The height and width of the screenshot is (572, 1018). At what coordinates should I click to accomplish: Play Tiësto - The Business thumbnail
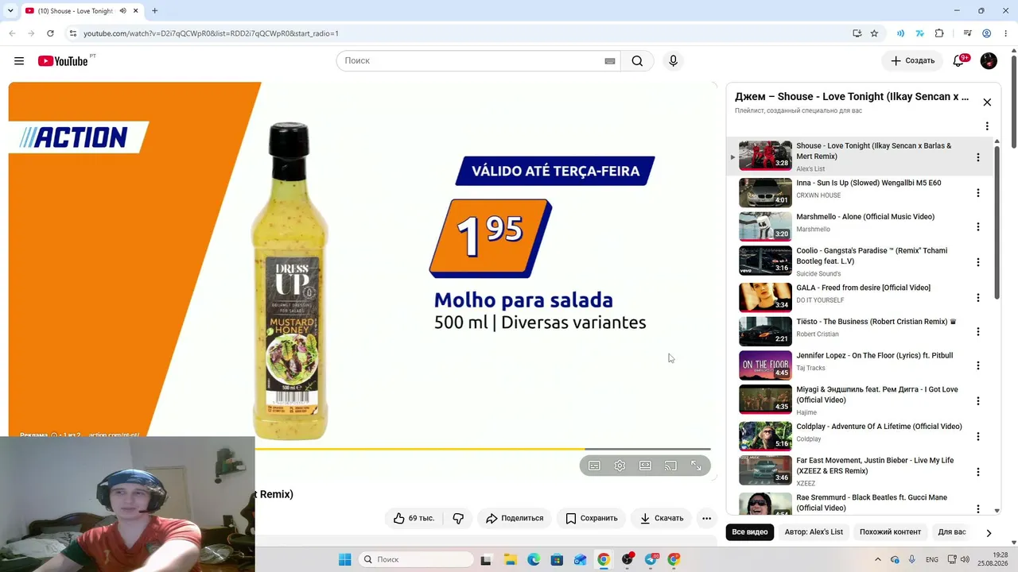[765, 330]
